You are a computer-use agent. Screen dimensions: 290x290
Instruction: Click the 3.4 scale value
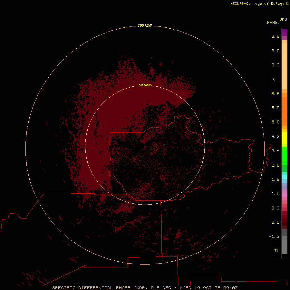(x=275, y=151)
